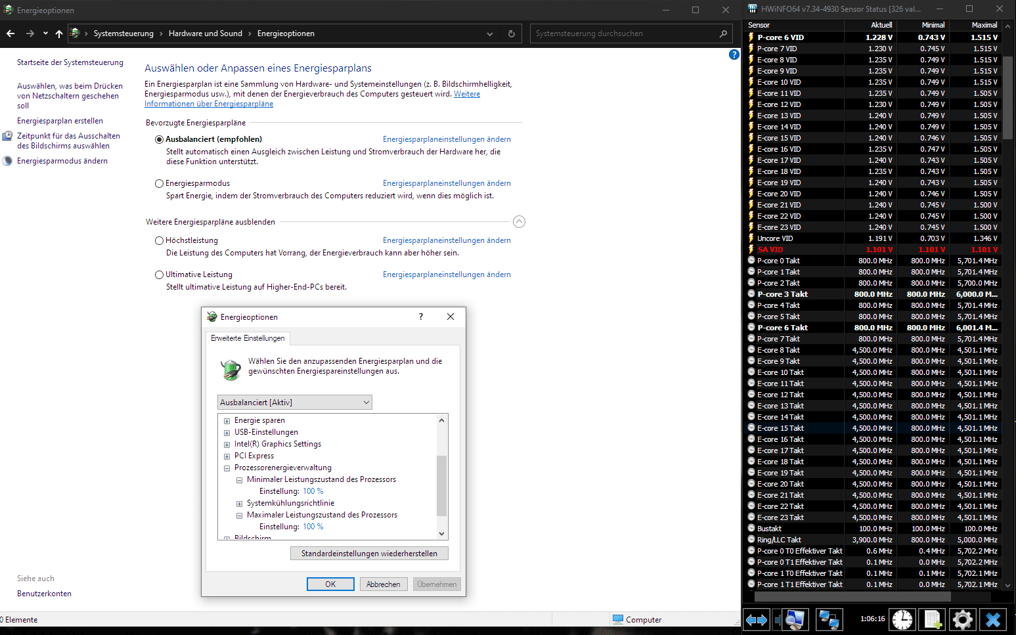Viewport: 1016px width, 635px height.
Task: Open the recent locations dropdown arrow
Action: click(45, 33)
